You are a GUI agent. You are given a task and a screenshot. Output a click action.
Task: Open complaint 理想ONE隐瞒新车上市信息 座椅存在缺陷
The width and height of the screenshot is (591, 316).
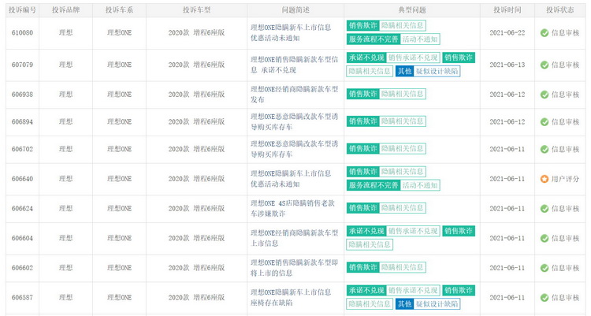click(291, 297)
